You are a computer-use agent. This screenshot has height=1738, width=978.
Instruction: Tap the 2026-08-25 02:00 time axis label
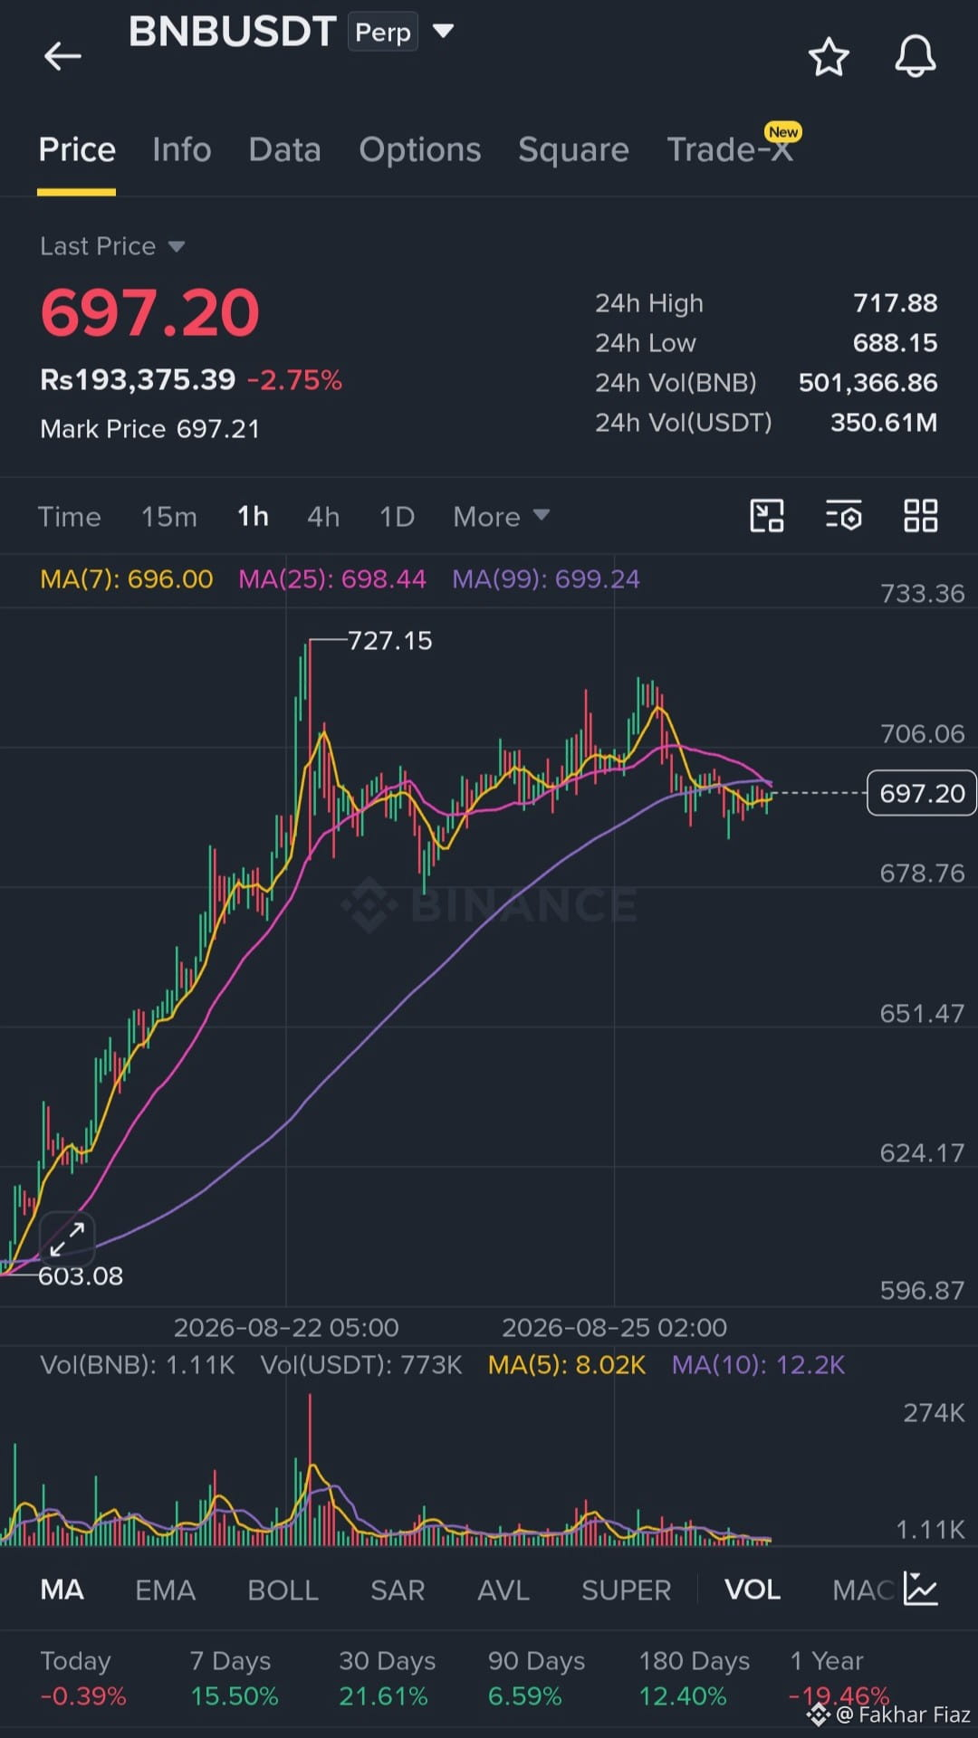(x=614, y=1327)
